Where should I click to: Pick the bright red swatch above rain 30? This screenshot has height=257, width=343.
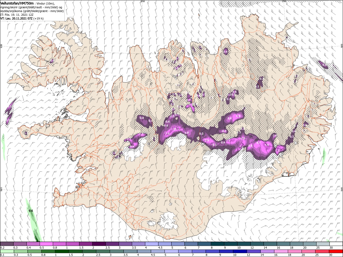(x=336, y=251)
